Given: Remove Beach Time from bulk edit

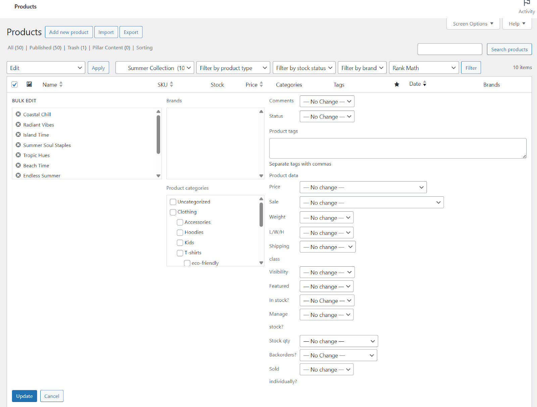Looking at the screenshot, I should coord(18,165).
